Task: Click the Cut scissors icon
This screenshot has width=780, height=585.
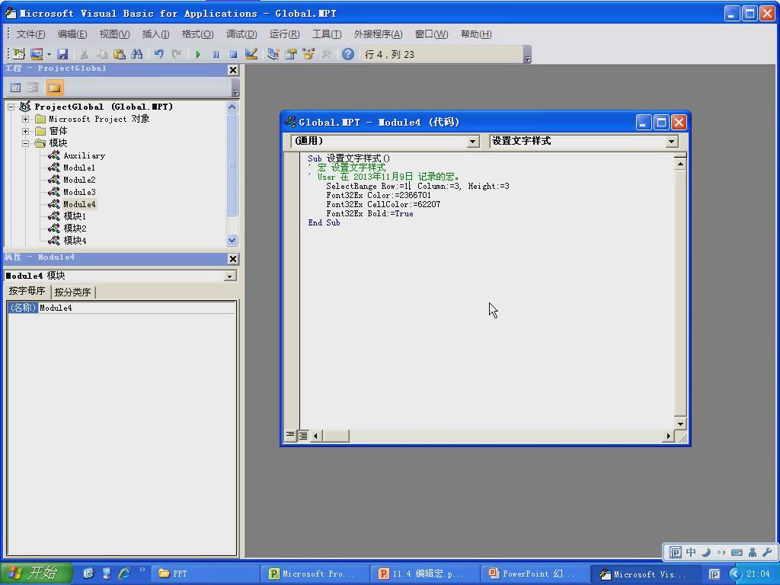Action: tap(84, 54)
